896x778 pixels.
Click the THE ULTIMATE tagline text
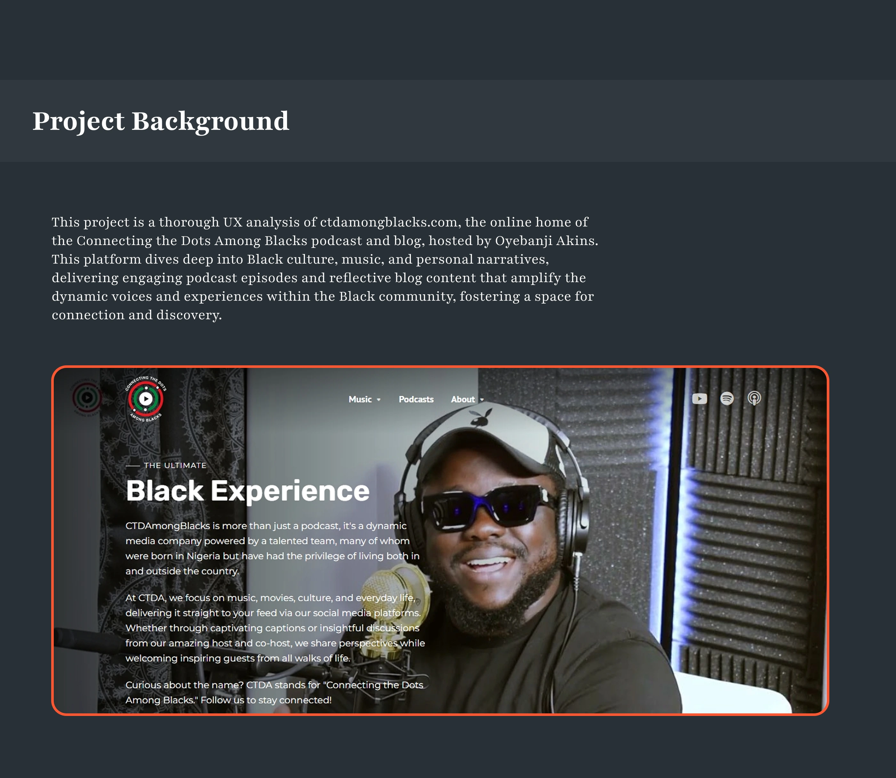tap(175, 465)
